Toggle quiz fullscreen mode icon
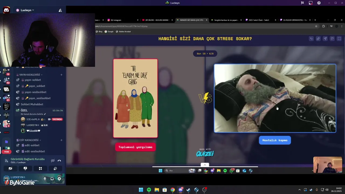 tap(339, 39)
